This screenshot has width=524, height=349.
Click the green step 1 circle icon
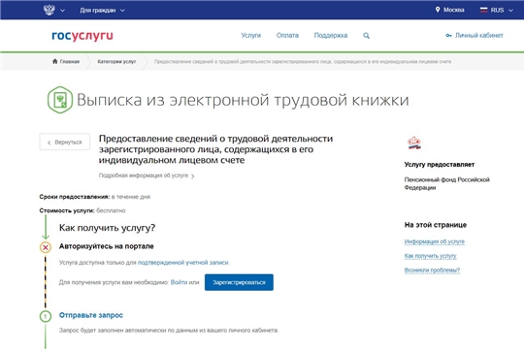pos(46,316)
